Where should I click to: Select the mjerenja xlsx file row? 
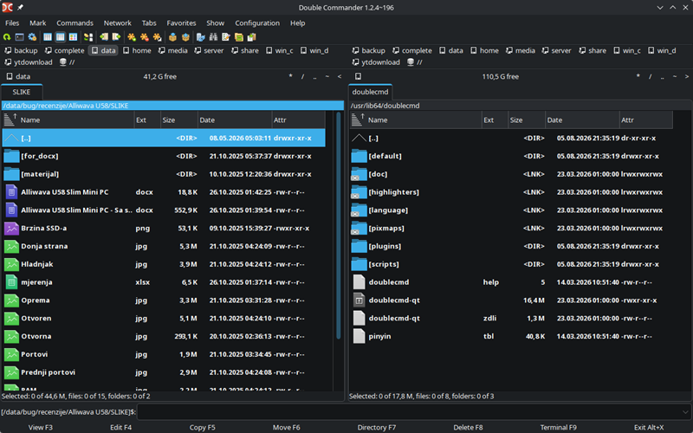164,282
